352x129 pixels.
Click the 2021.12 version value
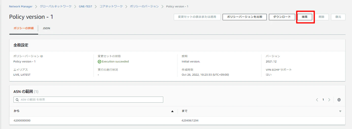click(271, 61)
